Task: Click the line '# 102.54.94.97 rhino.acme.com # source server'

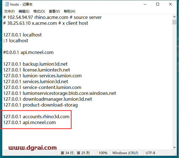Action: coord(52,18)
